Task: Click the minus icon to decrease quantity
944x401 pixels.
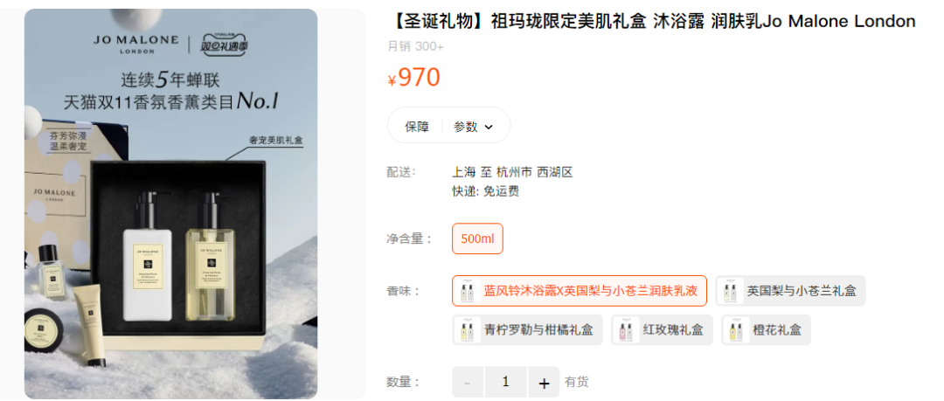Action: click(468, 383)
